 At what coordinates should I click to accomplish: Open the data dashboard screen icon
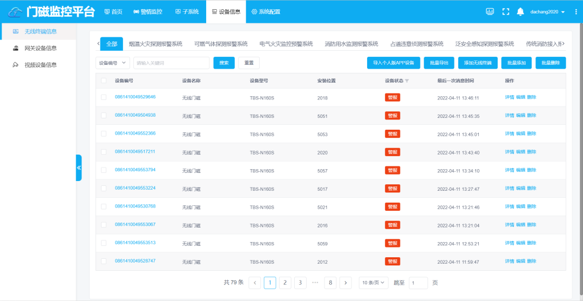tap(490, 11)
